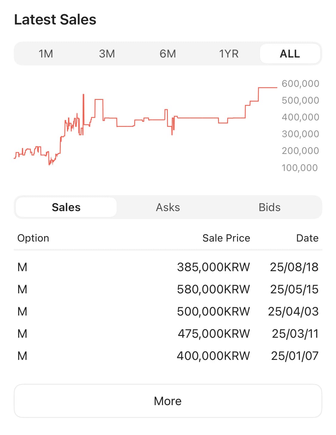Select the ALL time range tab
The height and width of the screenshot is (435, 336).
[x=290, y=54]
